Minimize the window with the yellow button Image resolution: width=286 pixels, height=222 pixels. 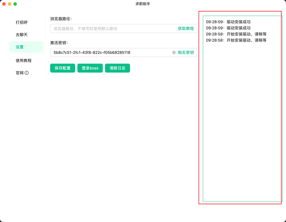[9, 4]
